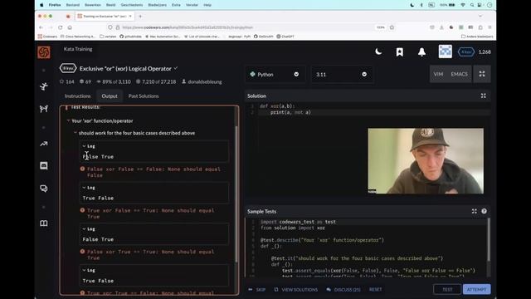
Task: Open the Bladwijzers menu
Action: click(157, 5)
